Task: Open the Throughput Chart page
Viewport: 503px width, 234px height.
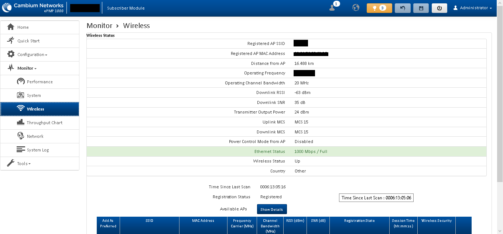Action: point(44,123)
